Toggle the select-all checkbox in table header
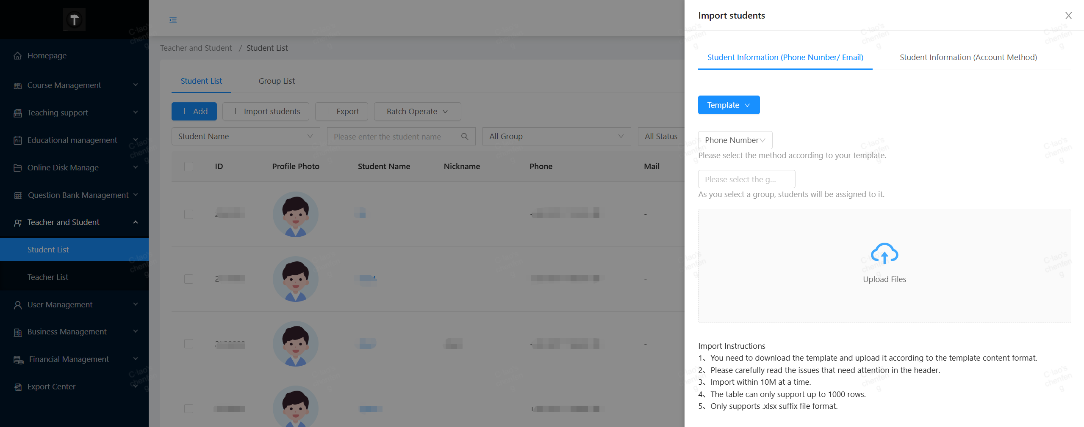Screen dimensions: 1084x427 [x=189, y=167]
